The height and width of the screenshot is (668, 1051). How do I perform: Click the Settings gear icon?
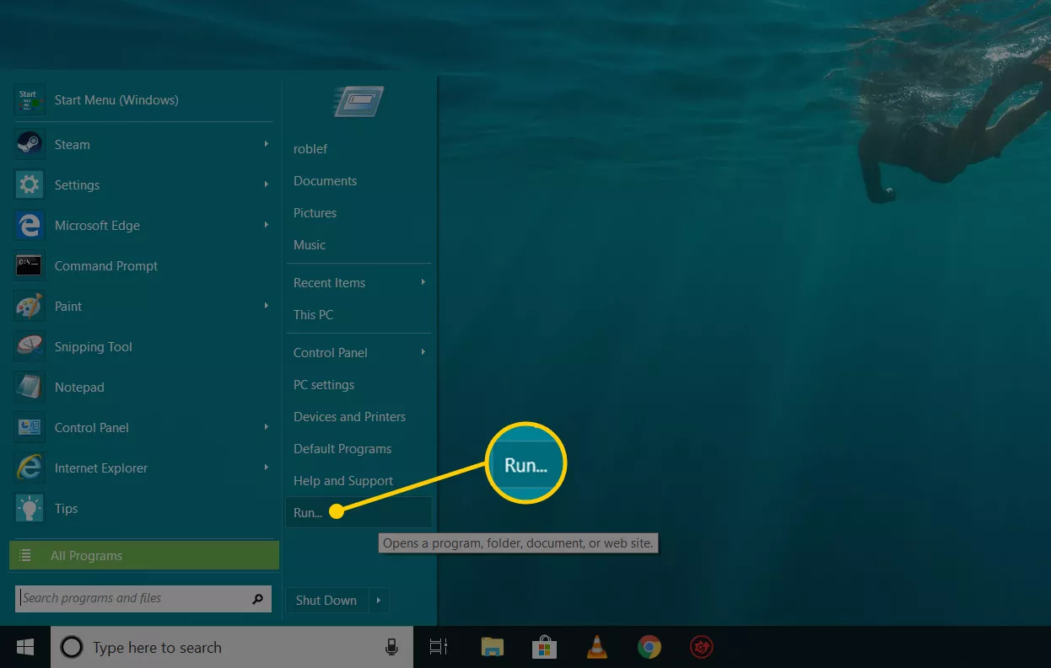pyautogui.click(x=30, y=184)
